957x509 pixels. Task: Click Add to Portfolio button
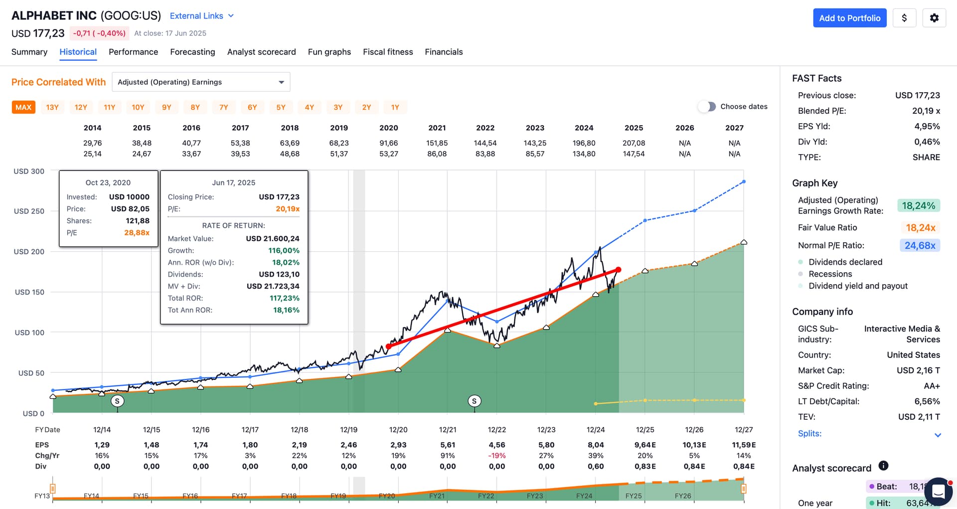(x=850, y=18)
